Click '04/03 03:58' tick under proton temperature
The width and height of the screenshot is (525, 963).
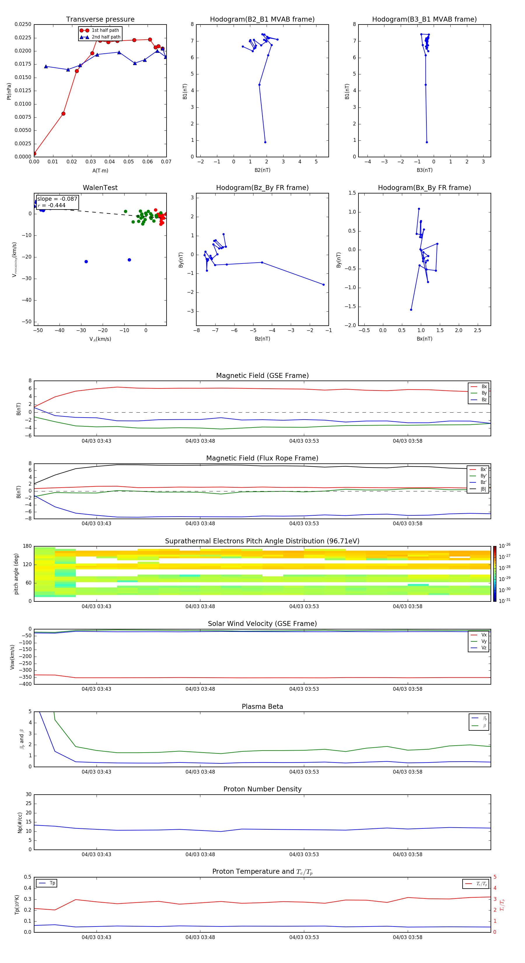408,937
